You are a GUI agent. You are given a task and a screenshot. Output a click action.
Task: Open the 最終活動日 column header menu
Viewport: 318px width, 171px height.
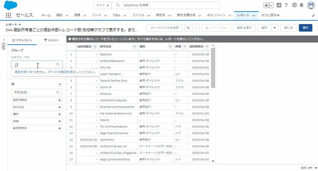(95, 47)
